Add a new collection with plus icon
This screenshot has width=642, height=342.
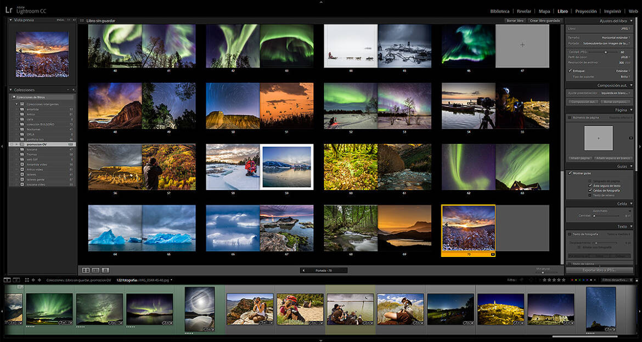73,89
